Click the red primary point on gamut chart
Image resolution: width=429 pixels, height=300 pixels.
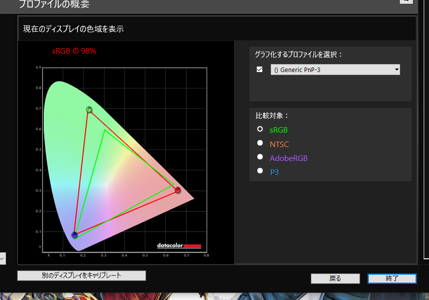pyautogui.click(x=178, y=190)
